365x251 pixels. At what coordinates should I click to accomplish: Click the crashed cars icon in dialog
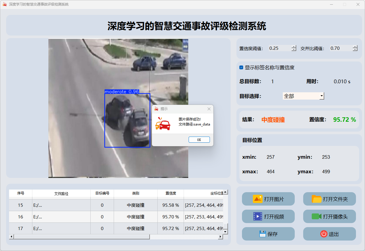coord(163,124)
